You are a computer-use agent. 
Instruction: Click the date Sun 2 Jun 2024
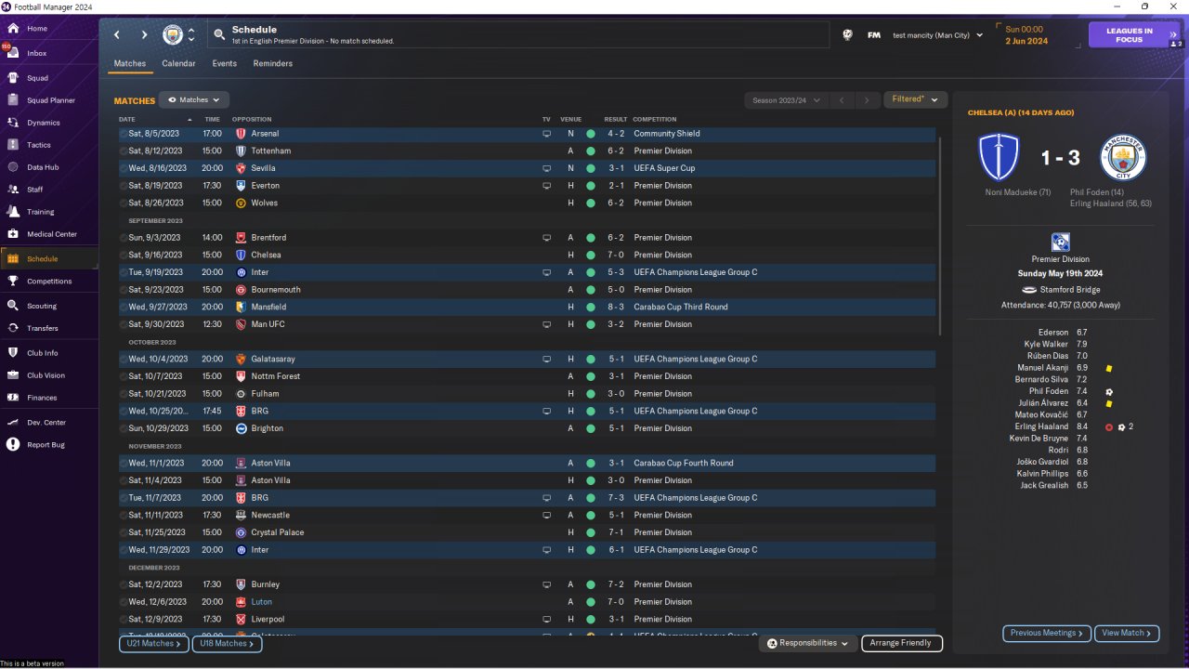tap(1026, 35)
